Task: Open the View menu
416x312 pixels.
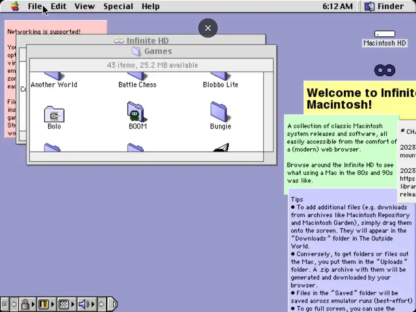Action: click(84, 6)
